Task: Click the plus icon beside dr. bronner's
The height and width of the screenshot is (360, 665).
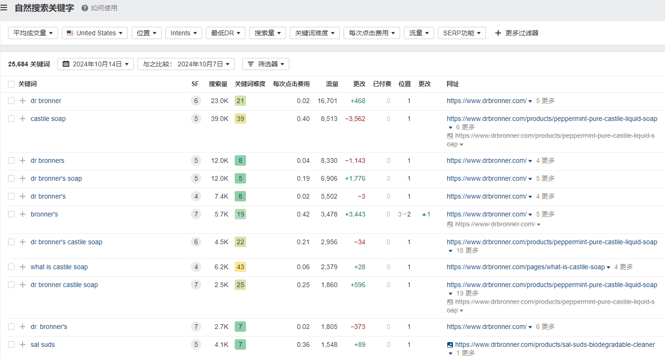Action: coord(23,327)
